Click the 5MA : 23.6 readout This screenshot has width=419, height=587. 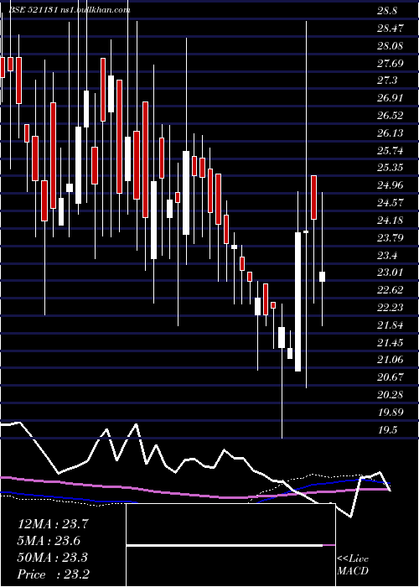tap(49, 541)
